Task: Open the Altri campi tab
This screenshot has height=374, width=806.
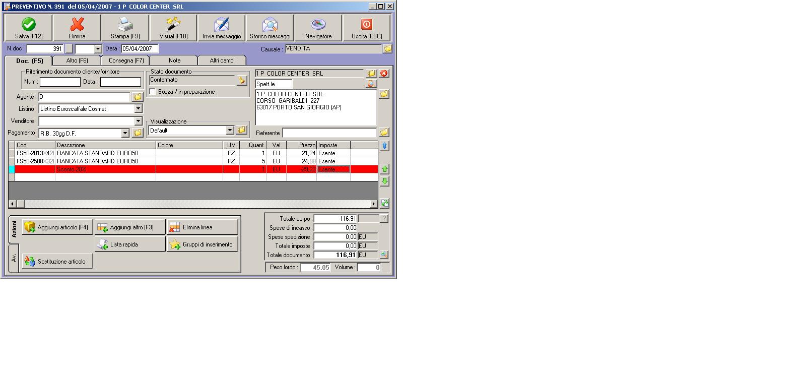Action: point(222,60)
